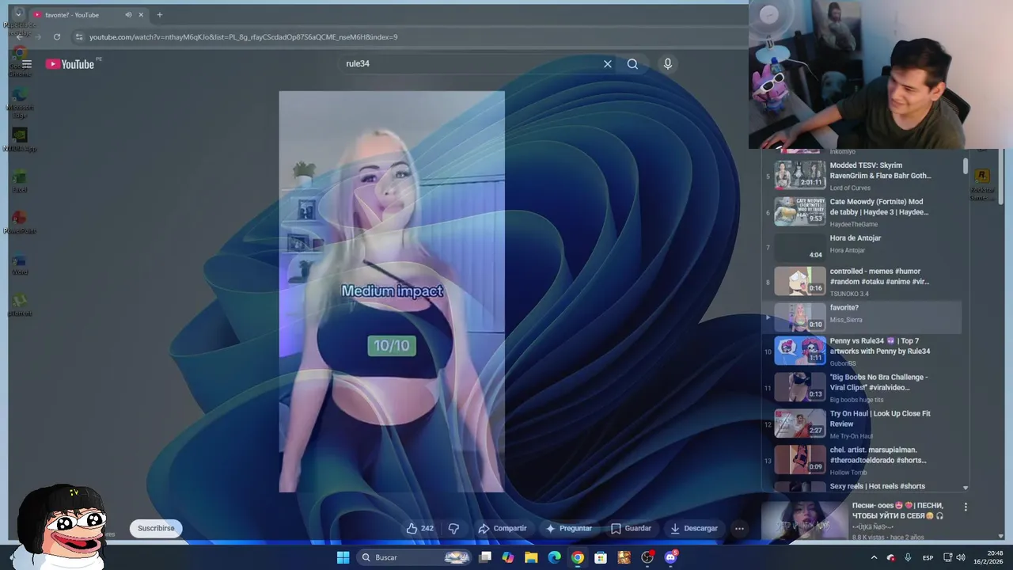The image size is (1013, 570).
Task: Switch the ESP keyboard language indicator
Action: (x=928, y=557)
